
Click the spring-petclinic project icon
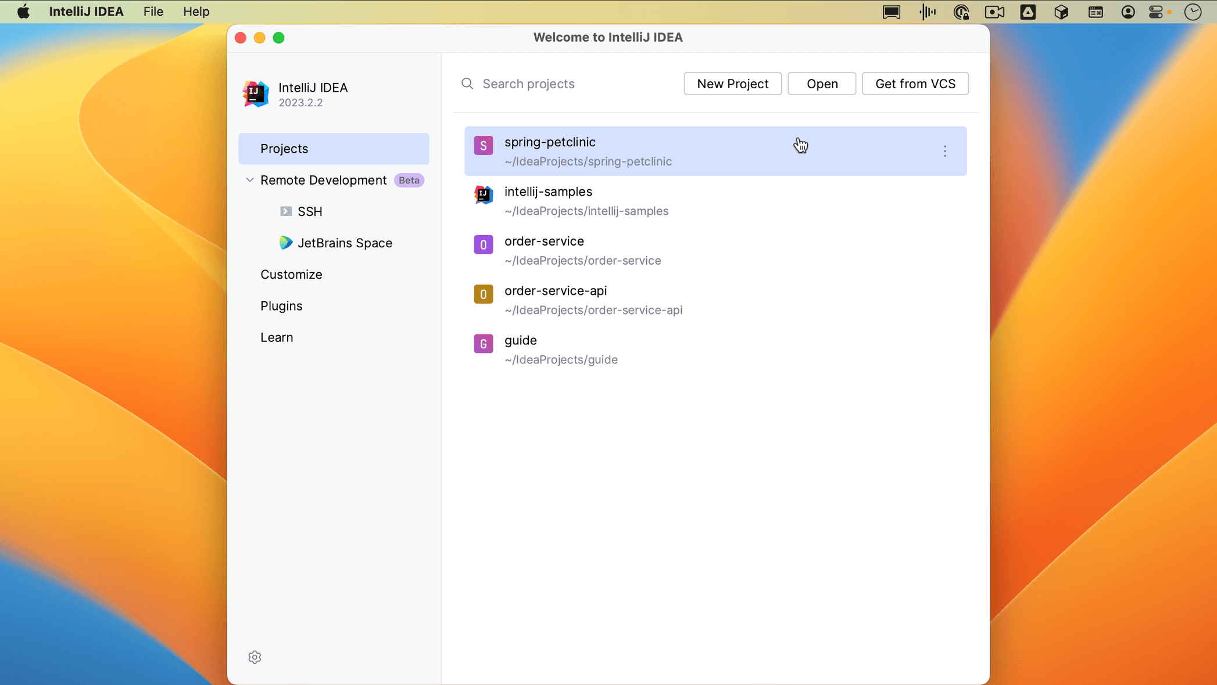pyautogui.click(x=483, y=146)
